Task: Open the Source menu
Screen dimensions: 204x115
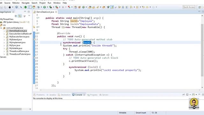Action: (x=7, y=3)
